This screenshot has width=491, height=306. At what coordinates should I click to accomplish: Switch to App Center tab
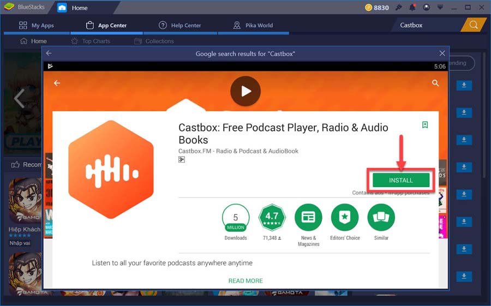pyautogui.click(x=106, y=26)
